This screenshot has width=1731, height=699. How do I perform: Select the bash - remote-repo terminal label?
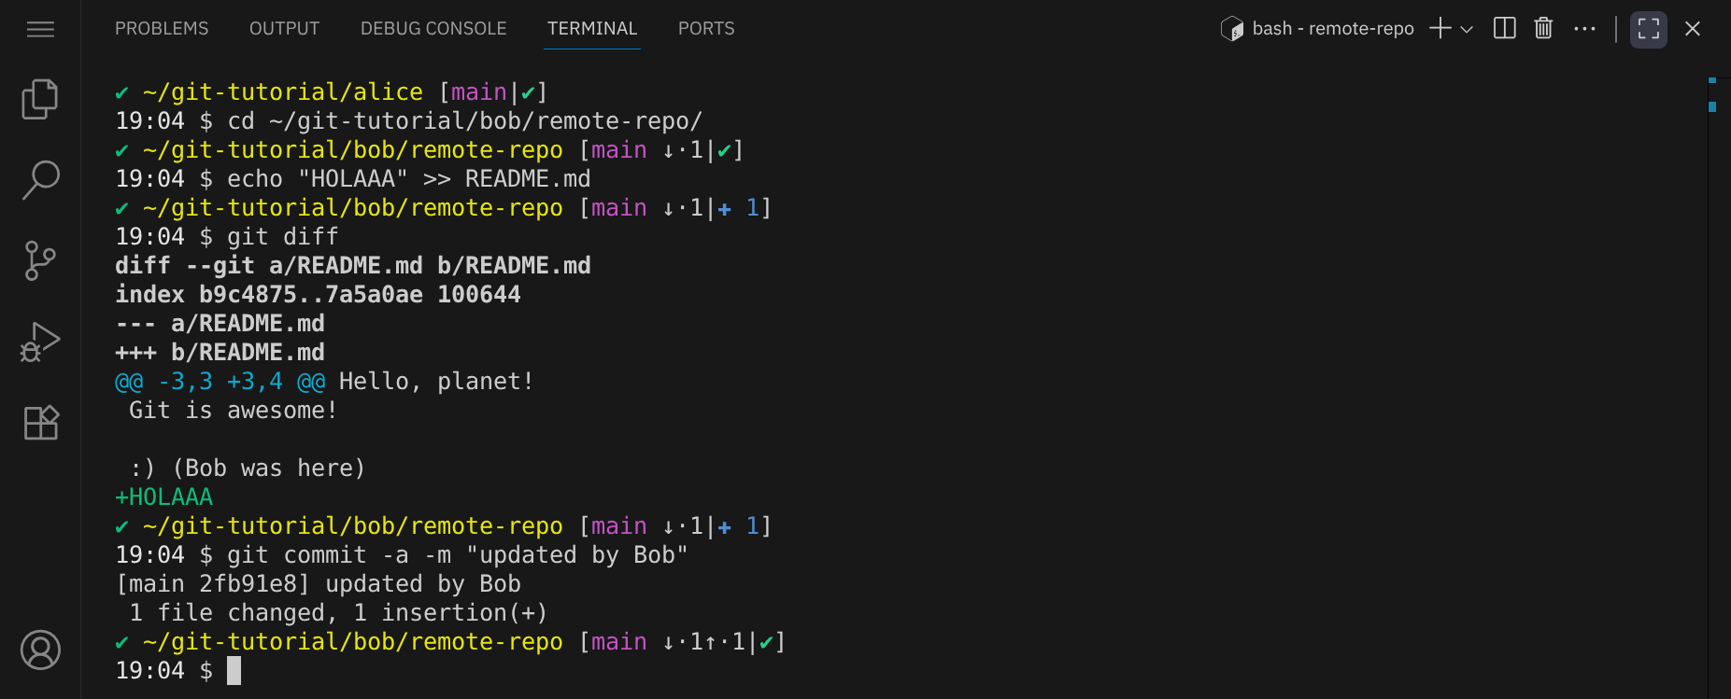(1331, 29)
